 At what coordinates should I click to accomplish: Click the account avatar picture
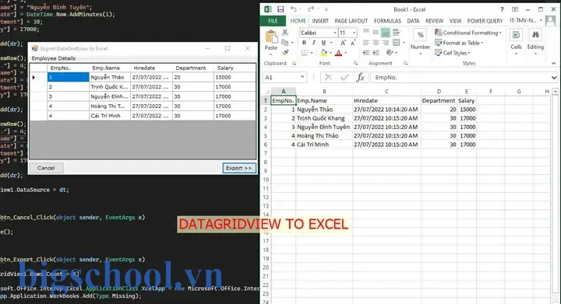click(550, 21)
